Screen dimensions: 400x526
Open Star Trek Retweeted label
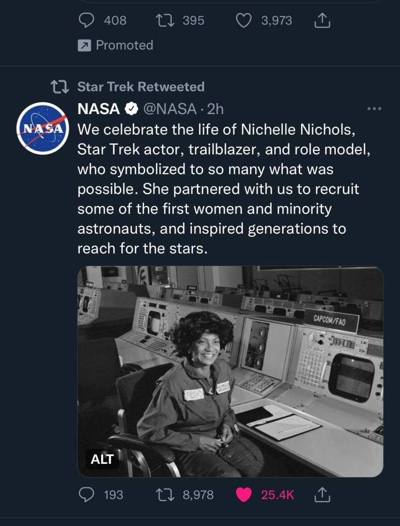pos(141,87)
